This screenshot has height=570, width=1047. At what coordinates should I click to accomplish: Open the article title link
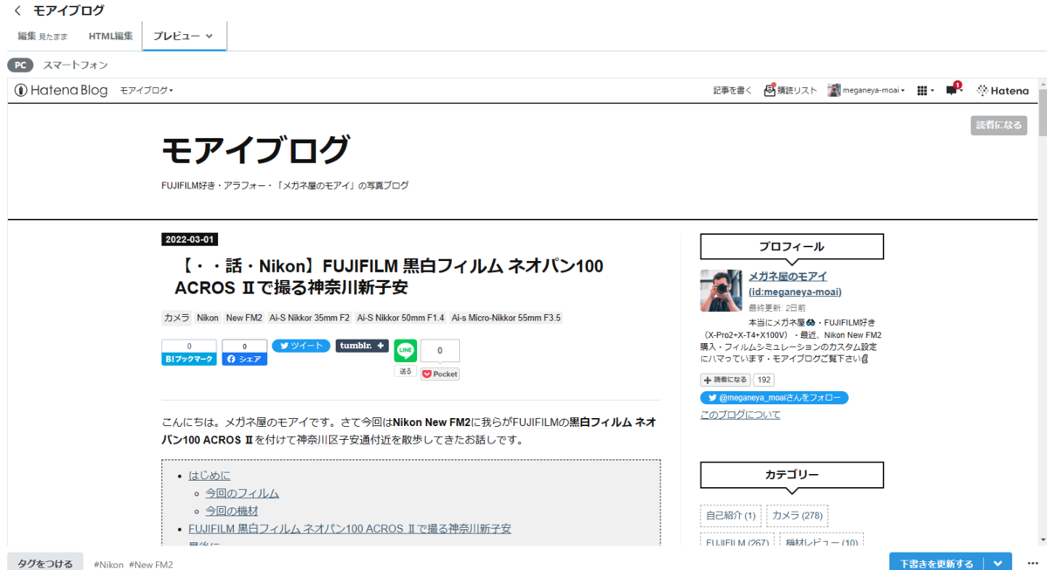(x=388, y=276)
